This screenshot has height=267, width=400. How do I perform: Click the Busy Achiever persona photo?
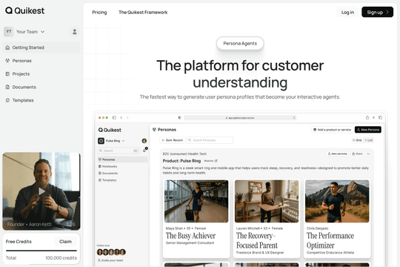(196, 201)
